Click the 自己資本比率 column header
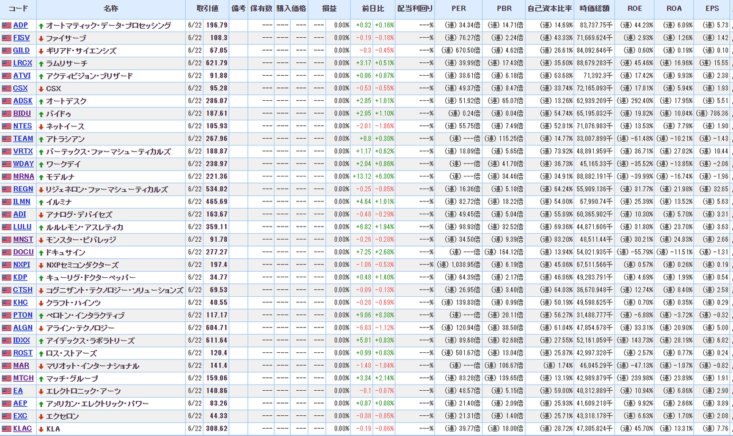 coord(550,9)
